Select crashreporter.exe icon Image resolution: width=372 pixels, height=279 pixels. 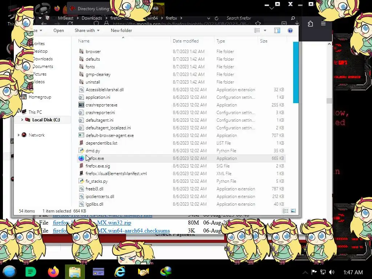tap(81, 105)
